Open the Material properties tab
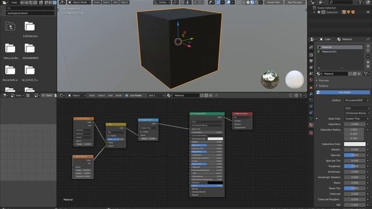Screen dimensions: 372x209 [x=312, y=125]
